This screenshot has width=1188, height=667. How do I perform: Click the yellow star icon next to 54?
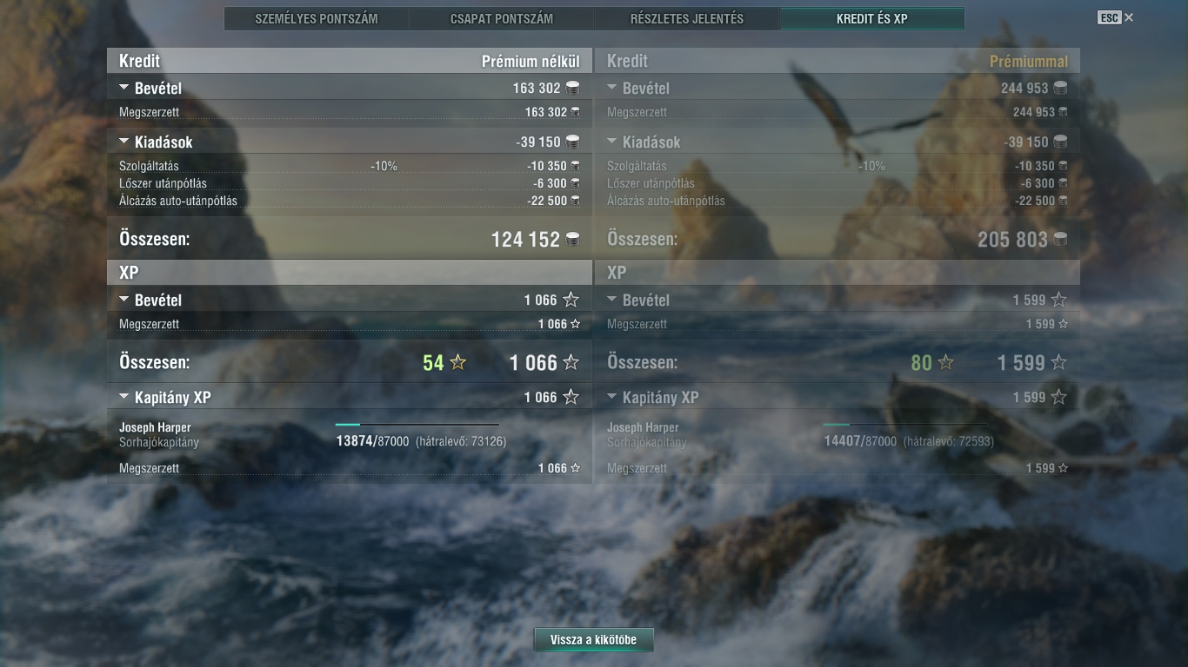[457, 362]
